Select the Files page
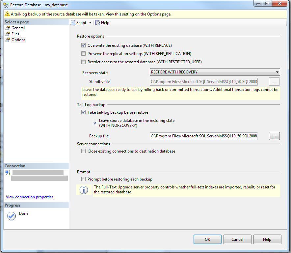This screenshot has height=253, width=291. pos(15,34)
